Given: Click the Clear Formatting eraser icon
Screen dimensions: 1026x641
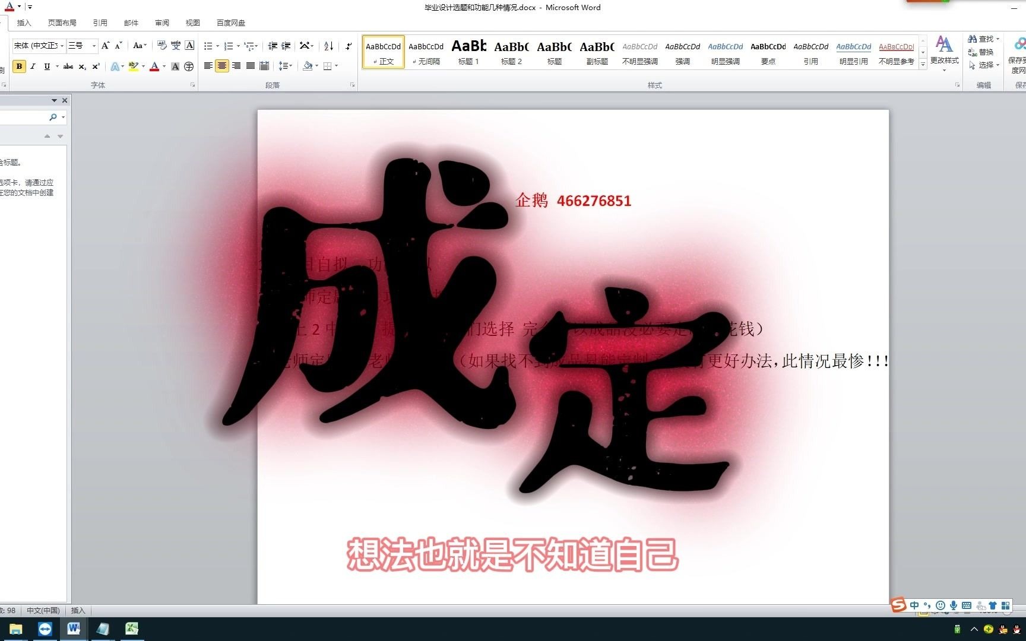Looking at the screenshot, I should click(x=162, y=46).
